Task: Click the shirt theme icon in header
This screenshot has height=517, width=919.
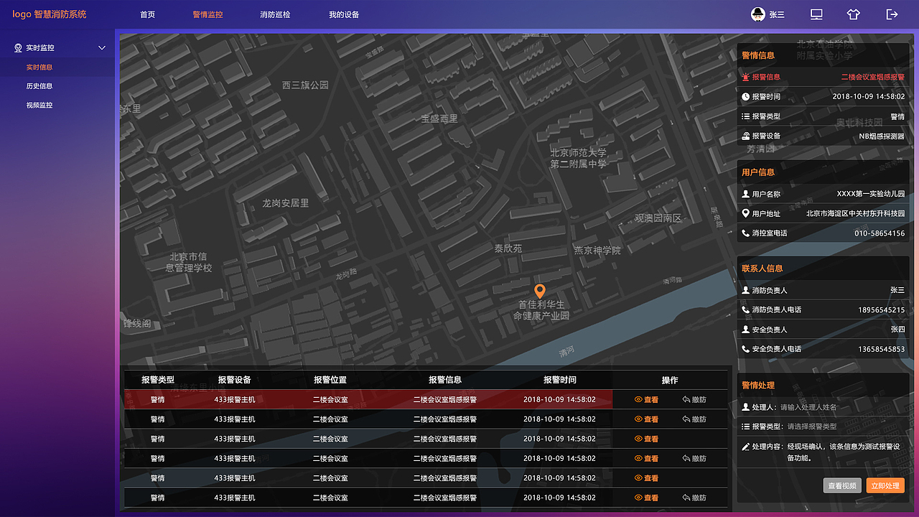Action: pyautogui.click(x=853, y=14)
